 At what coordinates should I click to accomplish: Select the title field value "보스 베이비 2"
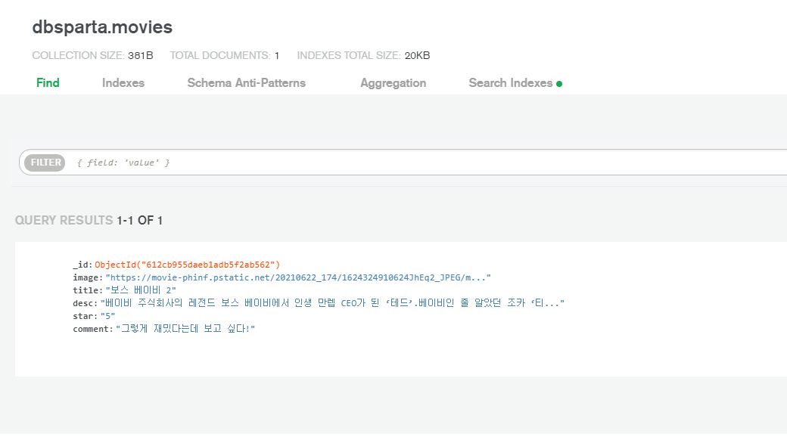[141, 290]
